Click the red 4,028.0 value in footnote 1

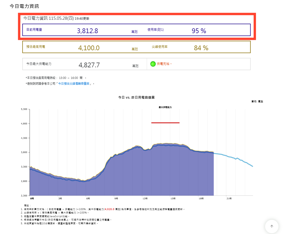[x=109, y=209]
